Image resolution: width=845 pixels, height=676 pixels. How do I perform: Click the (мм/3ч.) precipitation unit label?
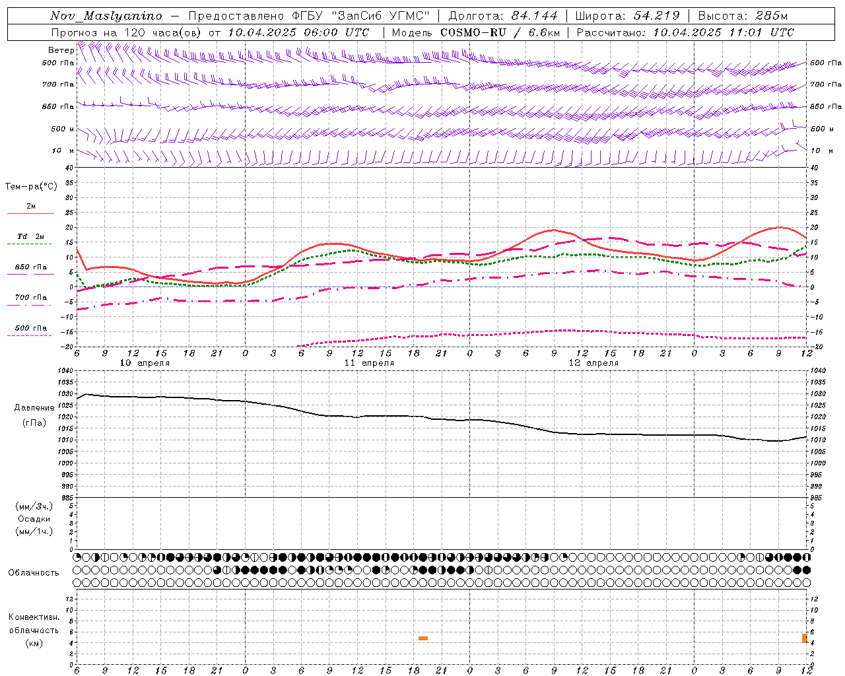click(x=34, y=506)
